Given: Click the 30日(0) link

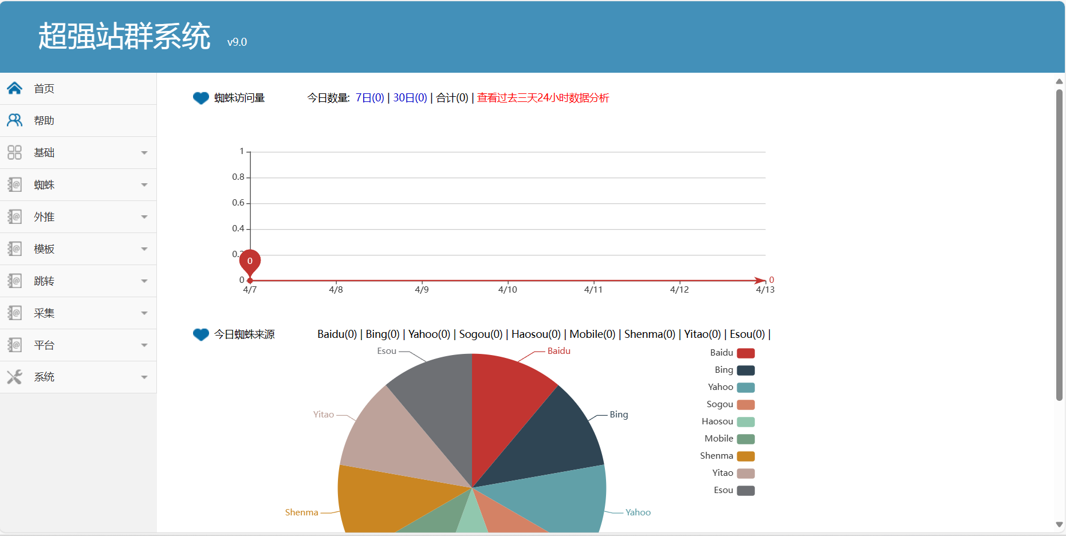Looking at the screenshot, I should click(410, 98).
